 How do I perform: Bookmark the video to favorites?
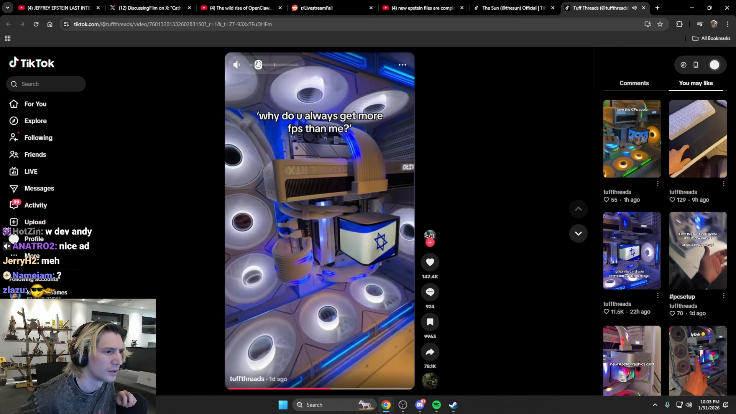tap(430, 322)
